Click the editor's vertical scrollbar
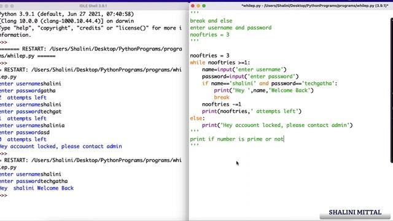Viewport: 393px width, 221px height. coord(391,90)
